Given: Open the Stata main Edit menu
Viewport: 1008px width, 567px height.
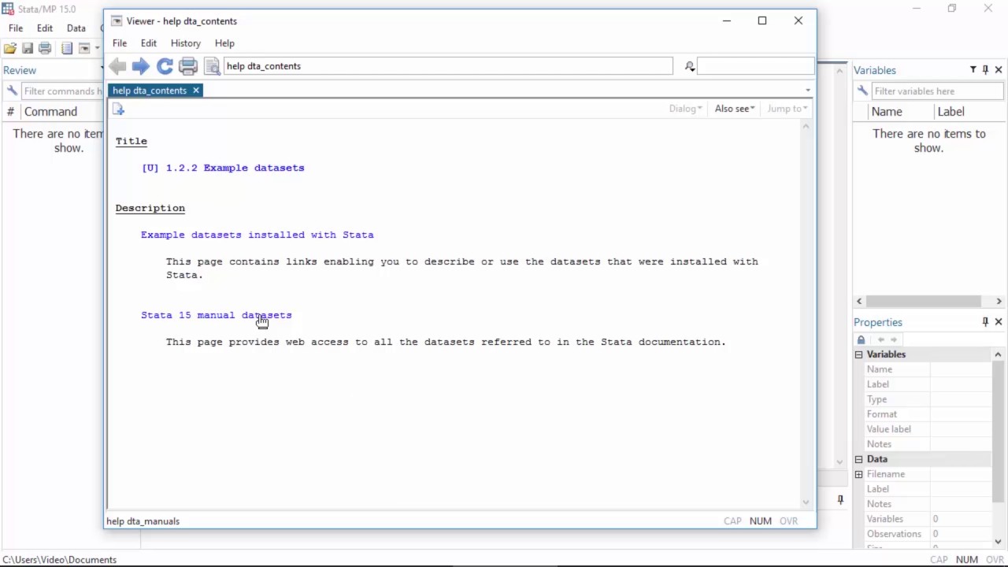Looking at the screenshot, I should coord(45,28).
